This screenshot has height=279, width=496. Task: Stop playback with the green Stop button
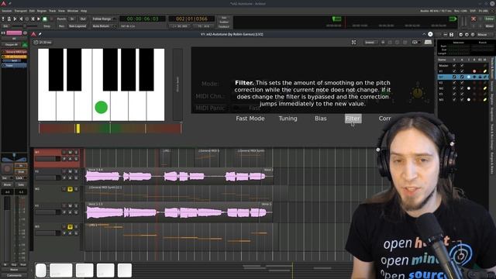click(x=45, y=19)
